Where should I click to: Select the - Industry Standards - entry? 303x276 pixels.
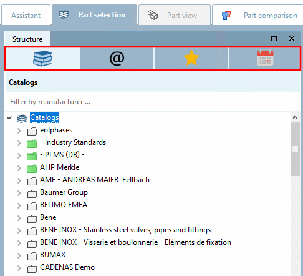click(x=75, y=142)
